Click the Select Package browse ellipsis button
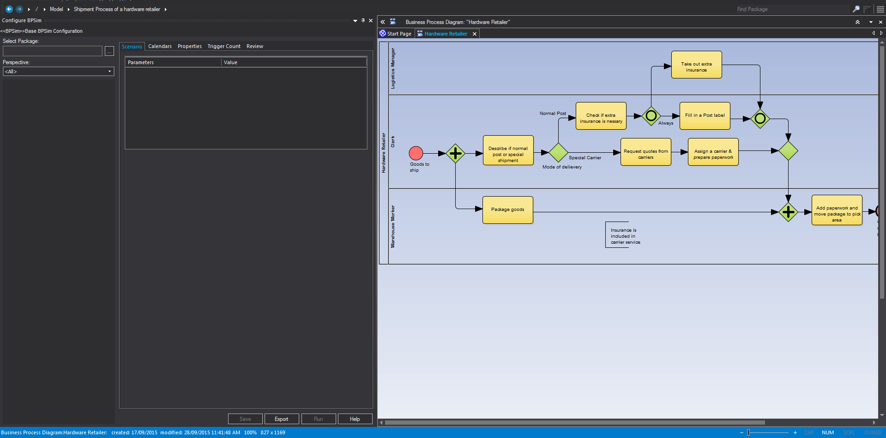This screenshot has height=438, width=886. click(x=109, y=51)
